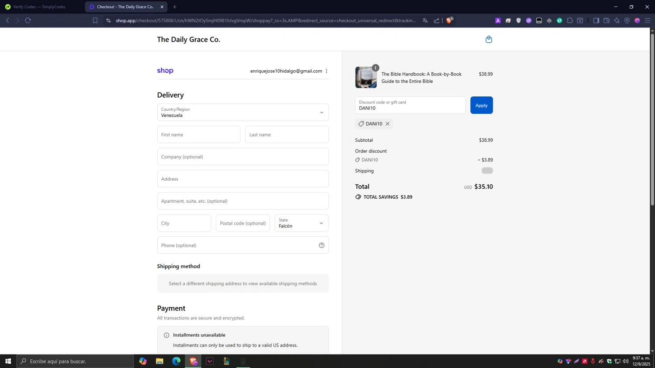This screenshot has width=655, height=368.
Task: Open a new browser tab
Action: pos(175,7)
